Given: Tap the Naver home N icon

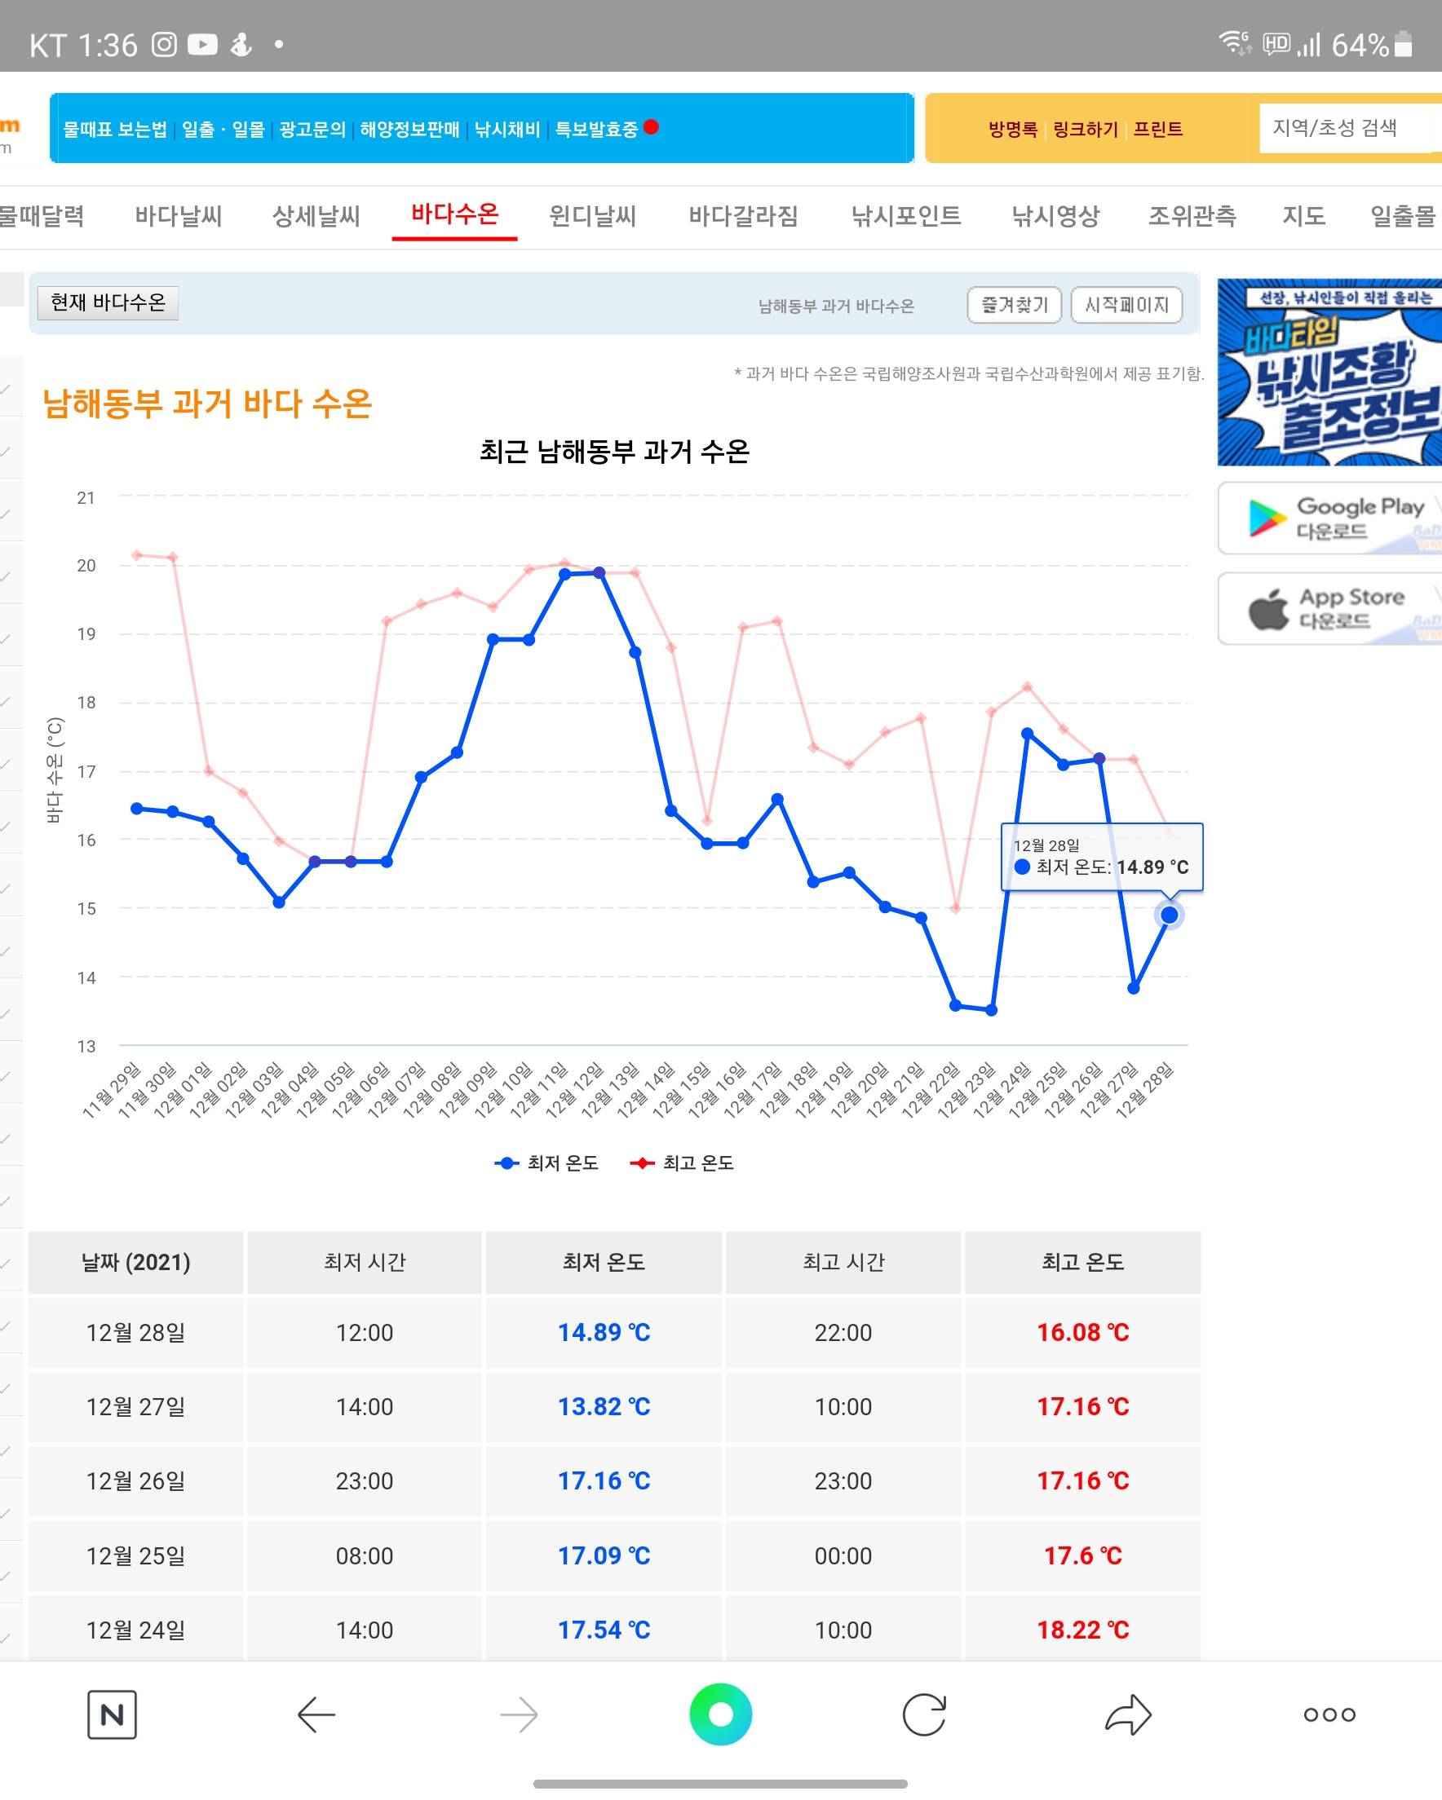Looking at the screenshot, I should 112,1715.
